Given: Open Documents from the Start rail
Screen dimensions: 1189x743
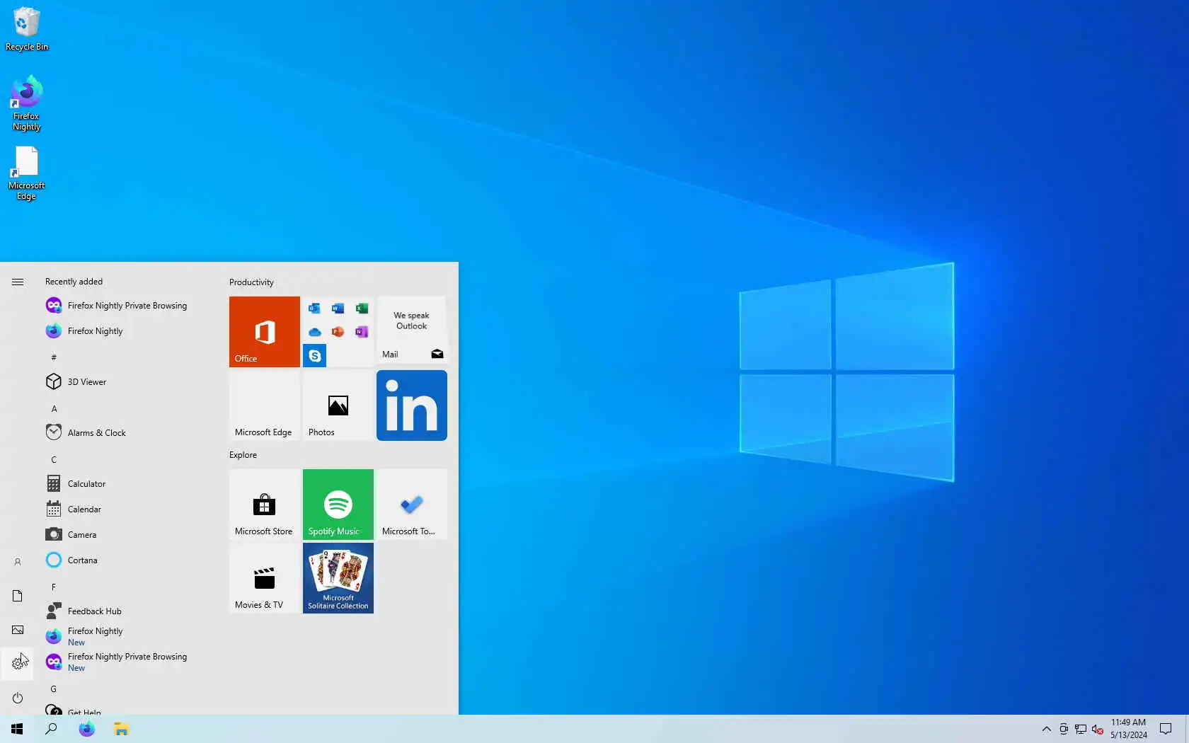Looking at the screenshot, I should pyautogui.click(x=18, y=596).
